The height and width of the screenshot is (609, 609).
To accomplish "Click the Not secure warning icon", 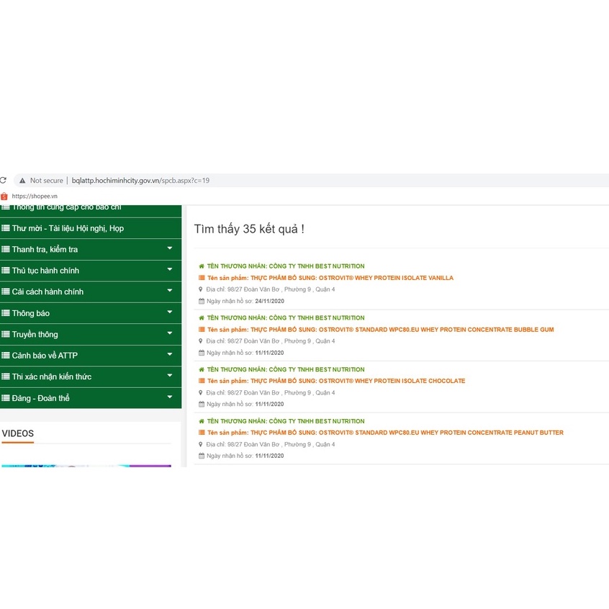I will coord(22,181).
